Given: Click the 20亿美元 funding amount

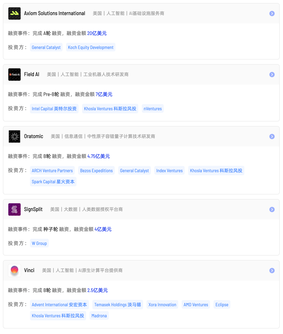Looking at the screenshot, I should click(97, 33).
